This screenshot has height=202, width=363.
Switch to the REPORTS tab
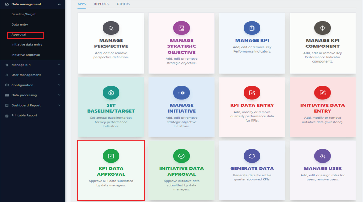point(101,4)
